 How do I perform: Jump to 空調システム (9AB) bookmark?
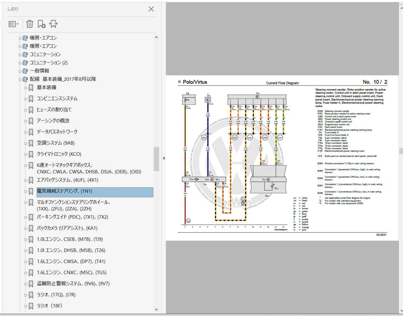[56, 143]
